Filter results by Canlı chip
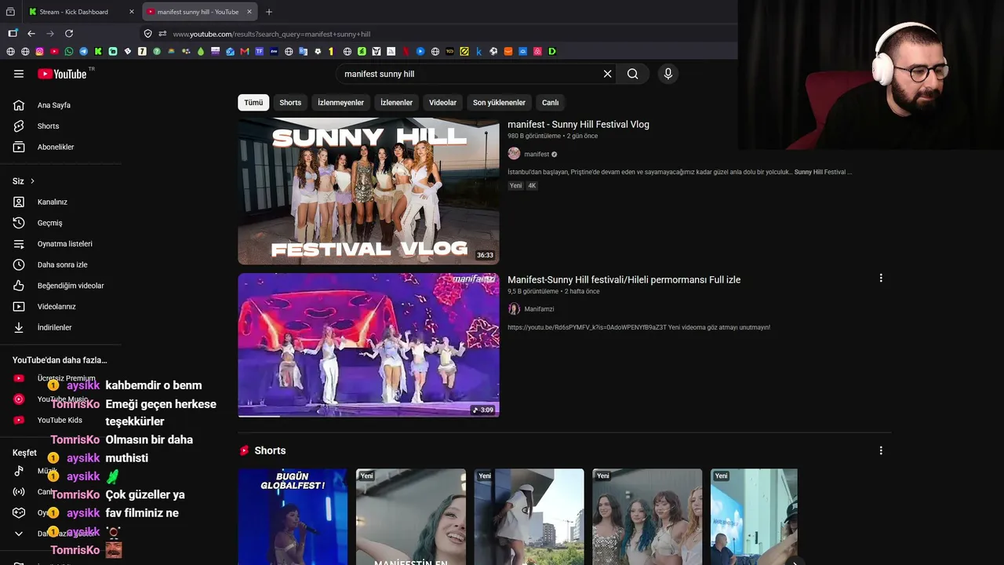1004x565 pixels. click(551, 103)
